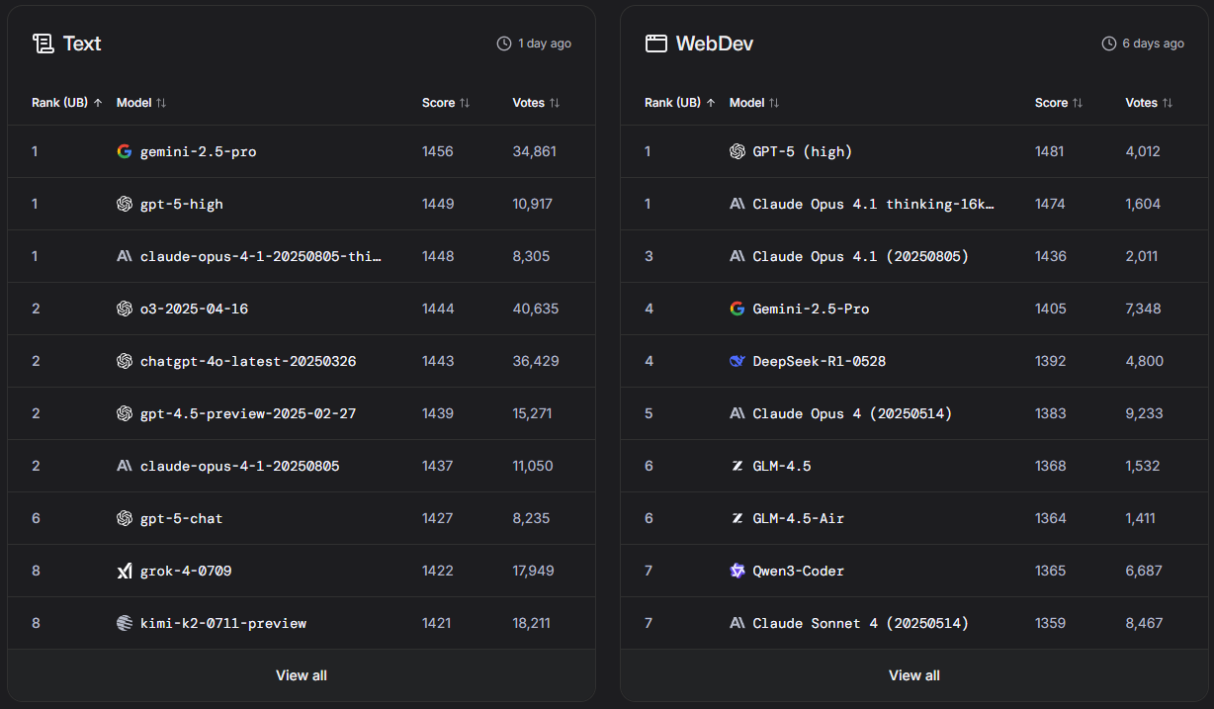
Task: Open the Text leaderboard title
Action: click(x=82, y=44)
